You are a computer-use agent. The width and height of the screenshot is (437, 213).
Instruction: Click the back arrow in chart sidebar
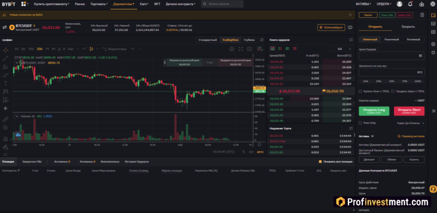6,109
